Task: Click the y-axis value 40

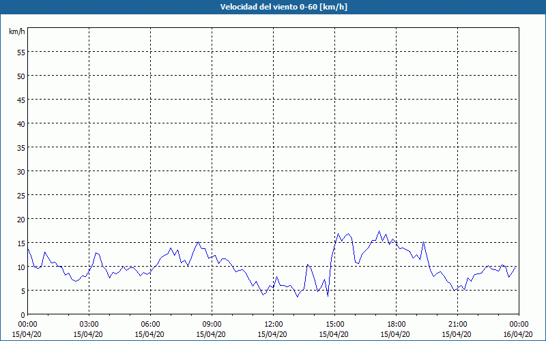Action: pyautogui.click(x=21, y=123)
